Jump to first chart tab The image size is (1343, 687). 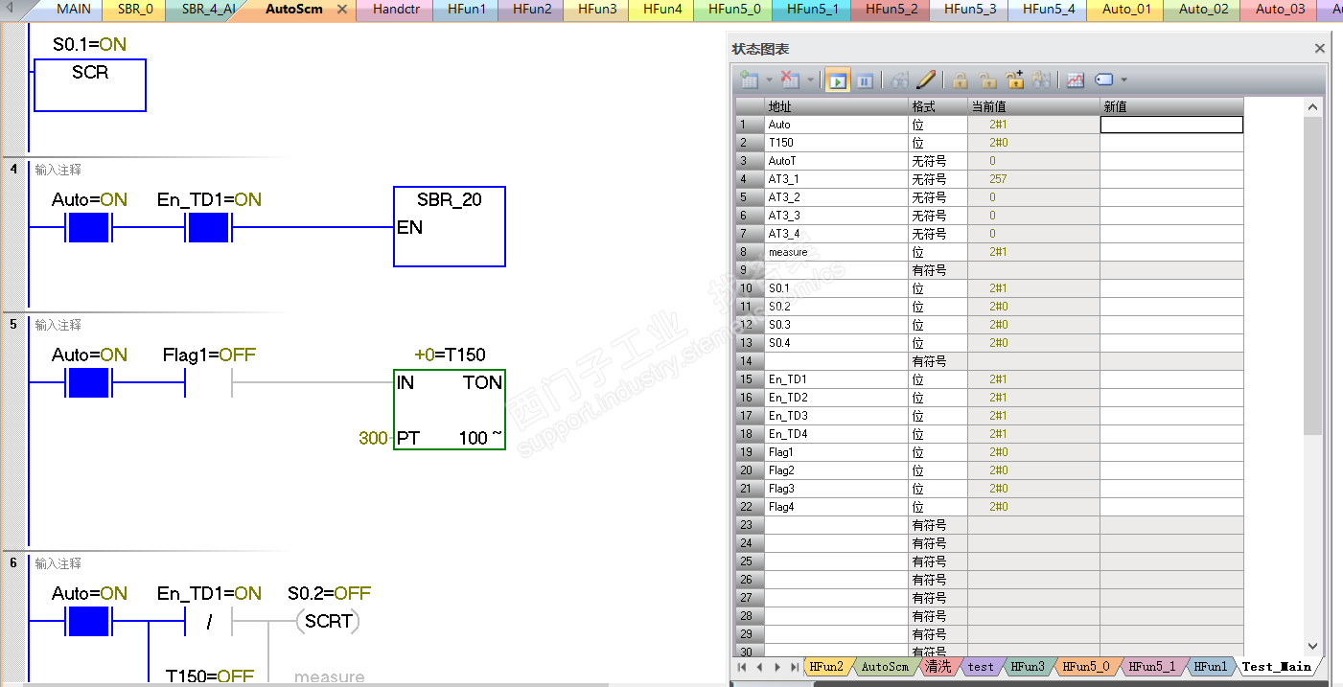(742, 667)
